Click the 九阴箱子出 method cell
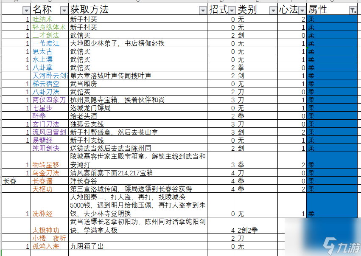The image size is (361, 256). [x=138, y=246]
